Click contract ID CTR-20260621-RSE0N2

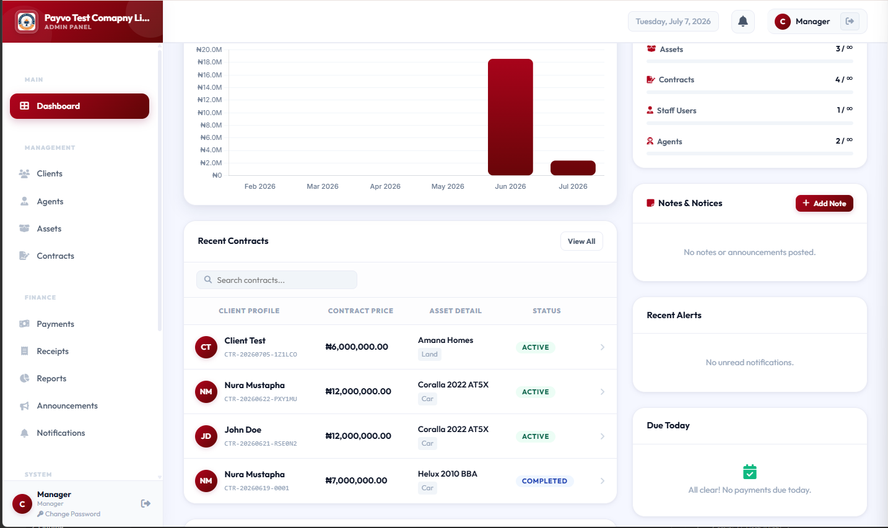(261, 444)
